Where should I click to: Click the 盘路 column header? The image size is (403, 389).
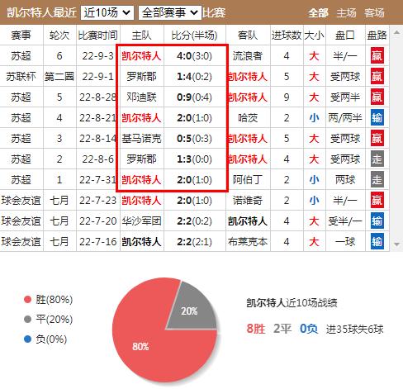(377, 36)
